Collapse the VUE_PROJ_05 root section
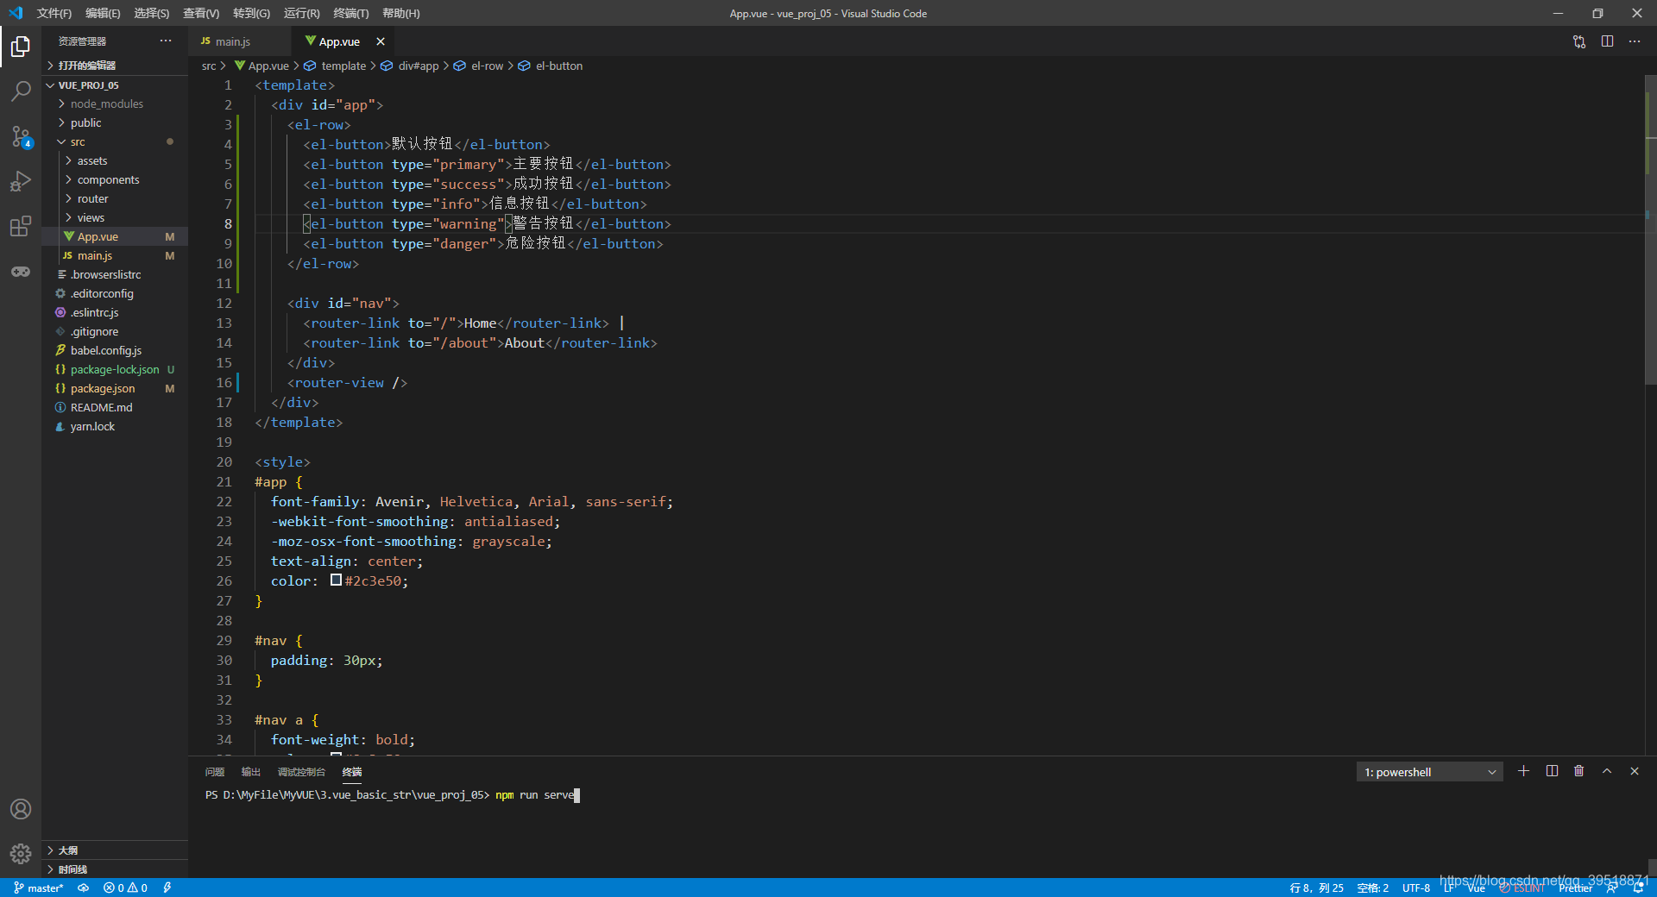 click(114, 85)
